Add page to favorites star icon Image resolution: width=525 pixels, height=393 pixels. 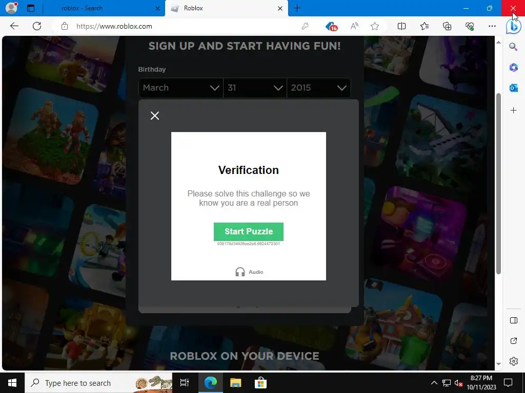(375, 26)
